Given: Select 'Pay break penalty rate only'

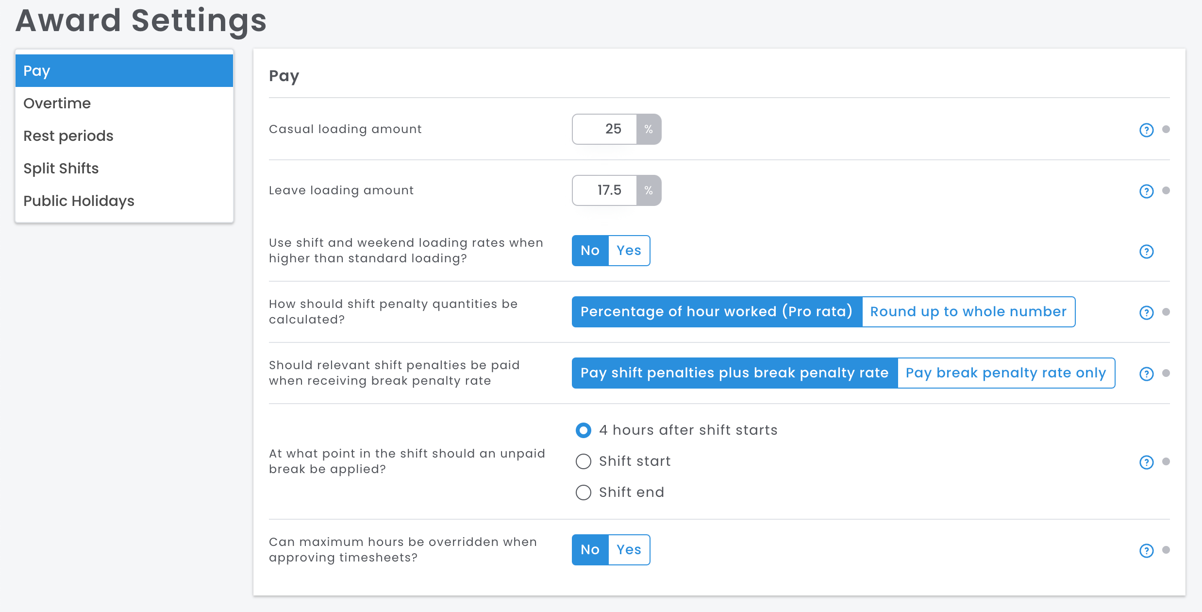Looking at the screenshot, I should (1005, 373).
